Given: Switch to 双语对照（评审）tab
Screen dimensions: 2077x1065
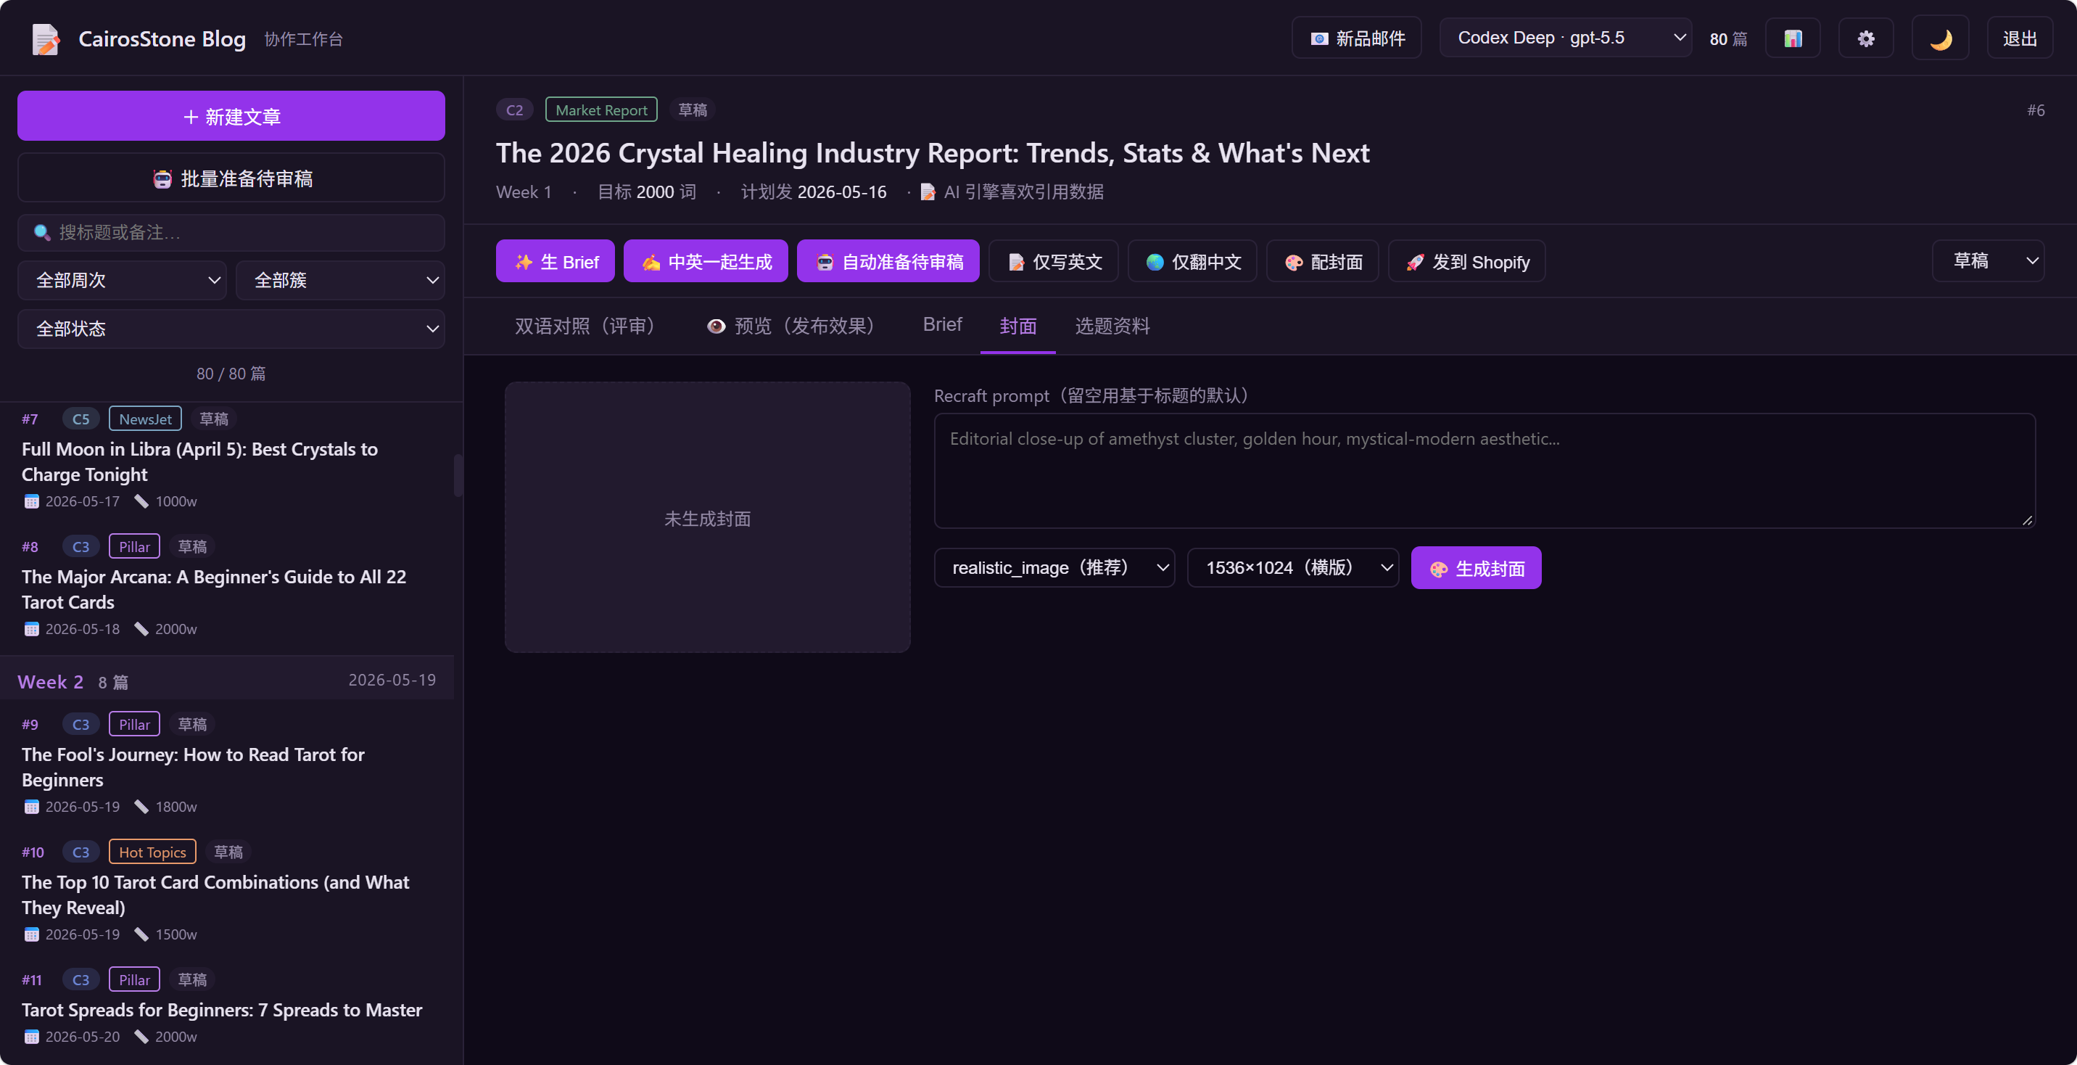Looking at the screenshot, I should 589,326.
